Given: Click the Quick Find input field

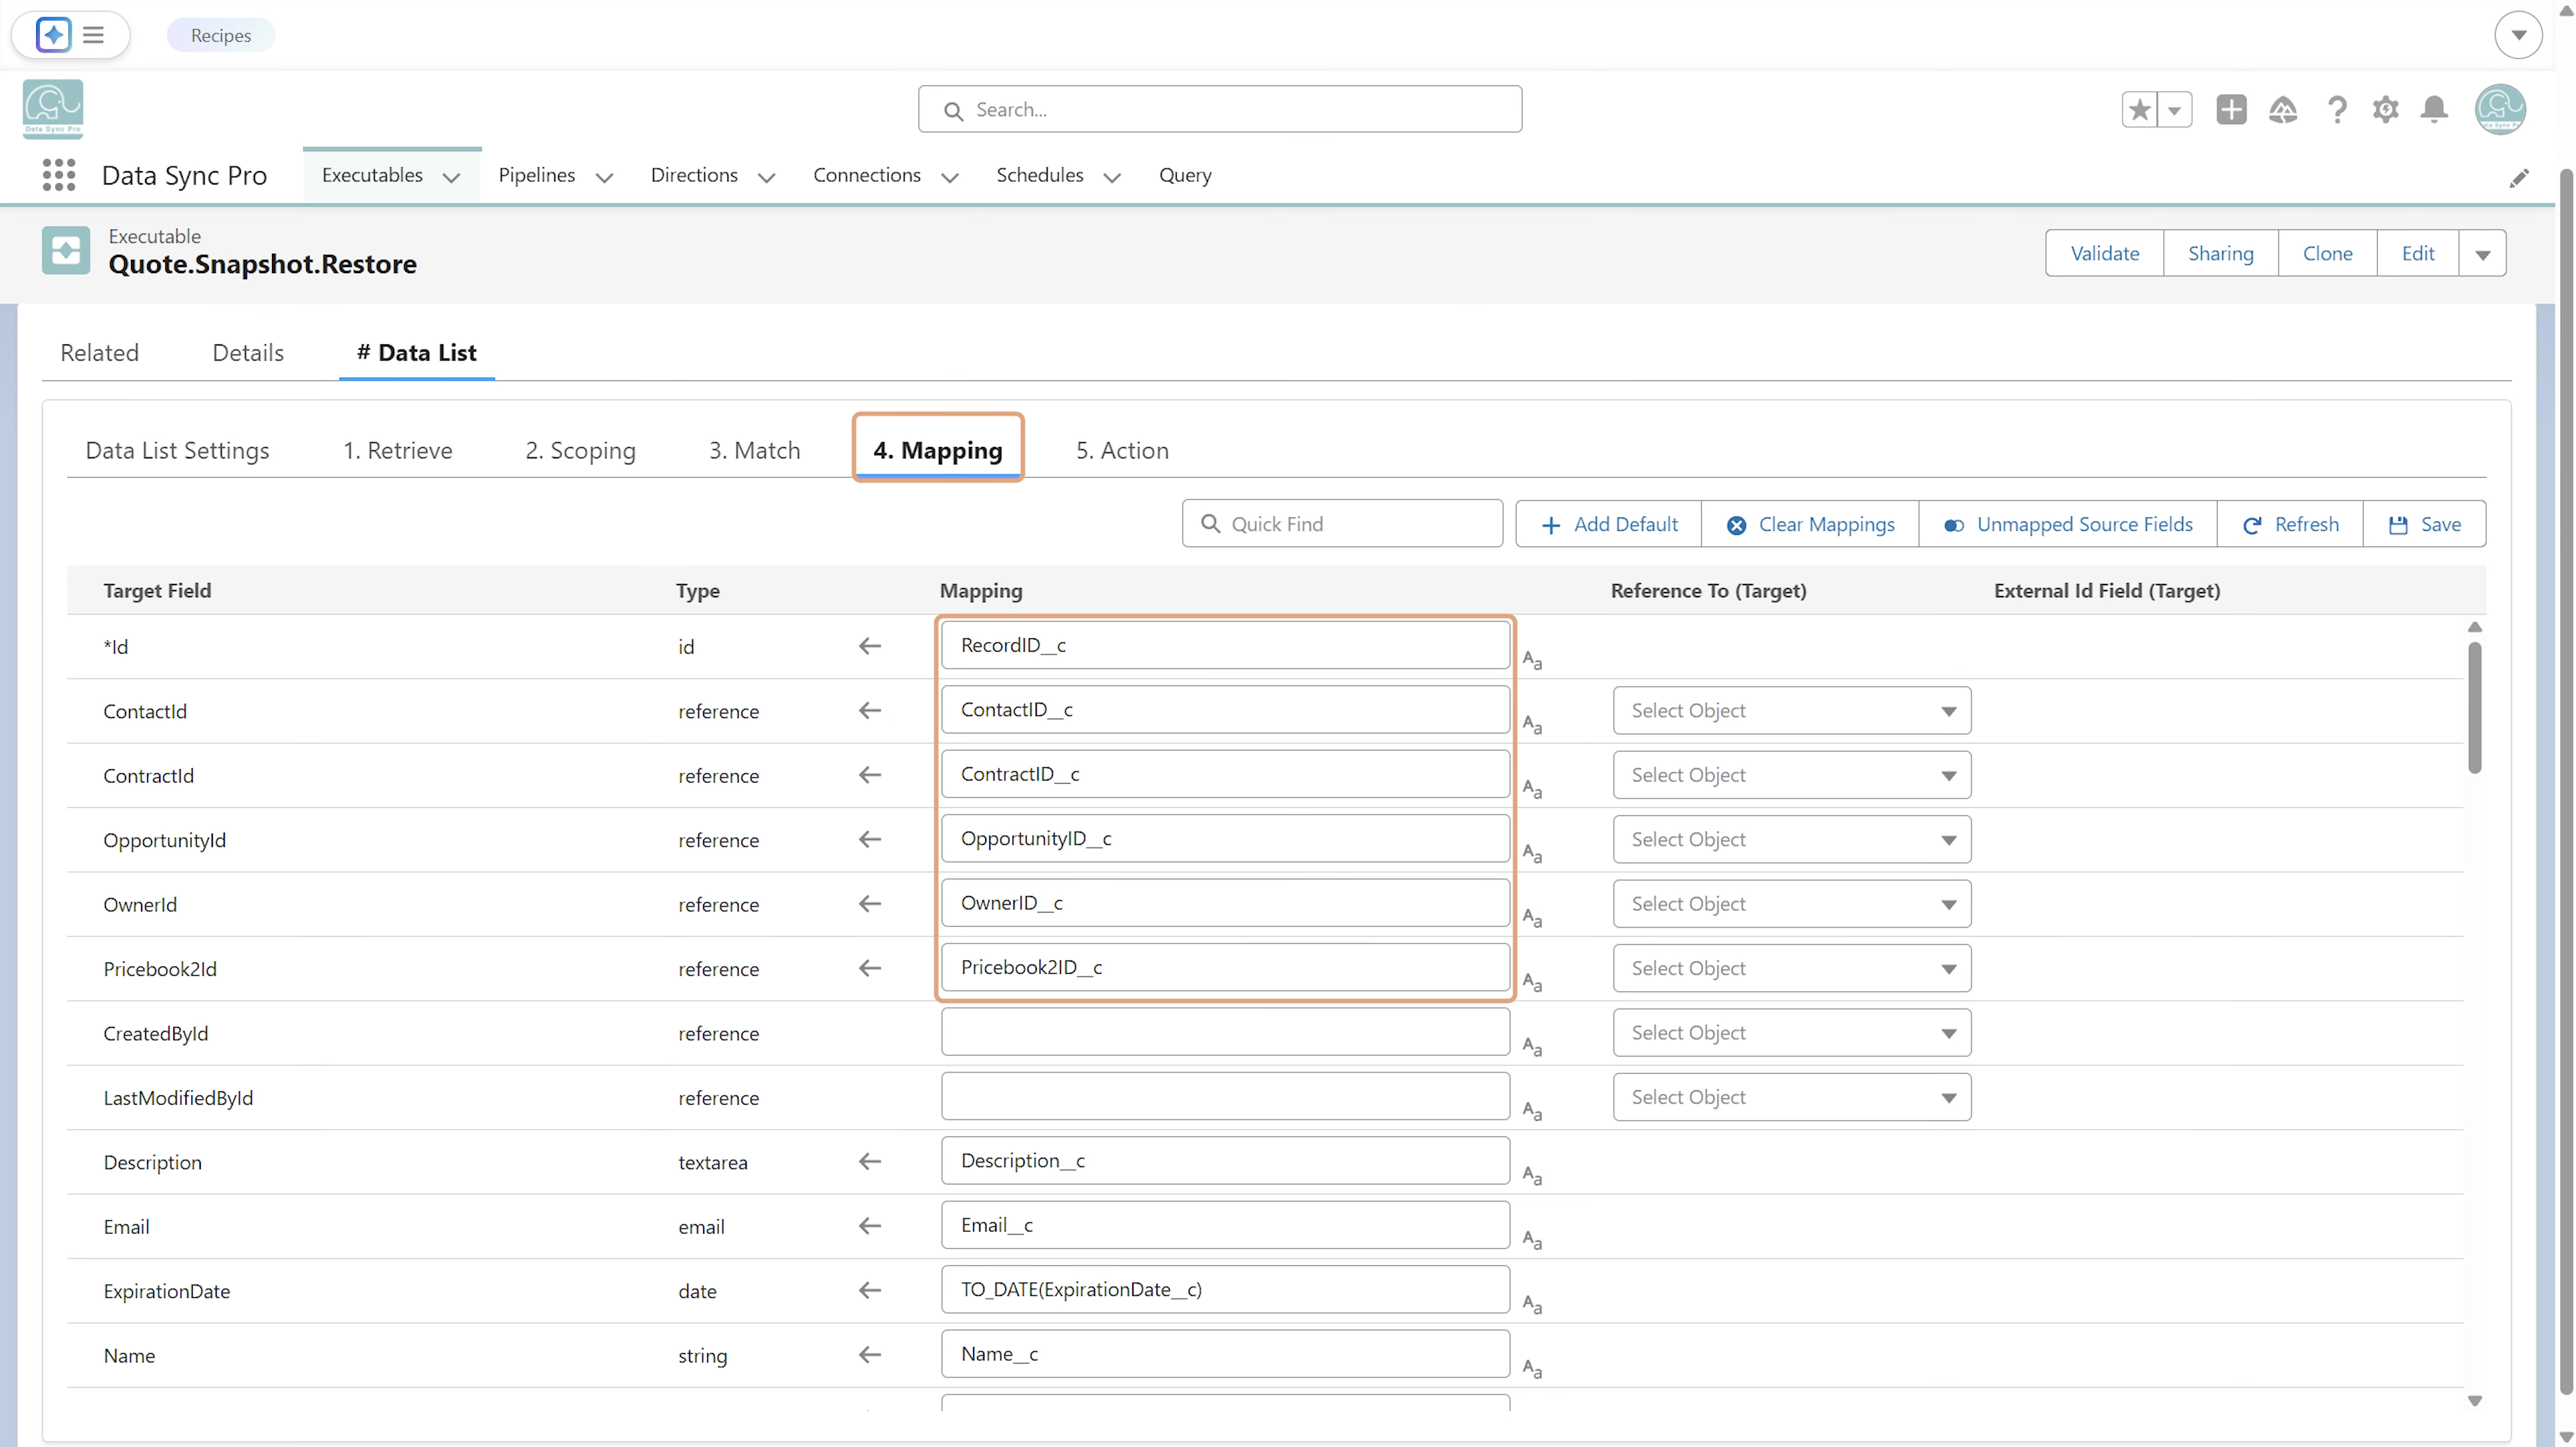Looking at the screenshot, I should pyautogui.click(x=1342, y=523).
